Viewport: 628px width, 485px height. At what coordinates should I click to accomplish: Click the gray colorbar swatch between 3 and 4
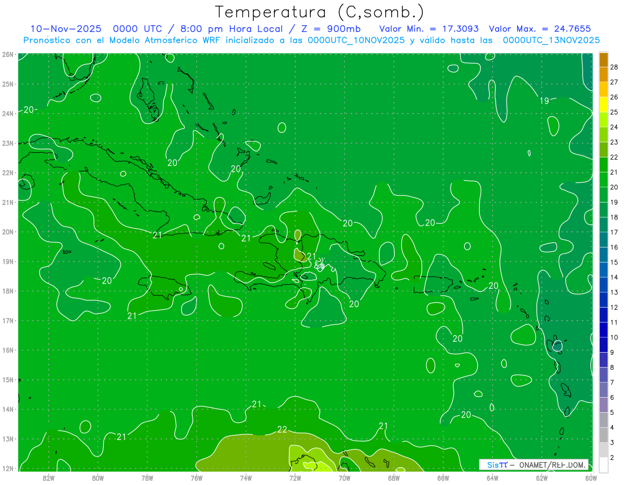(x=604, y=435)
